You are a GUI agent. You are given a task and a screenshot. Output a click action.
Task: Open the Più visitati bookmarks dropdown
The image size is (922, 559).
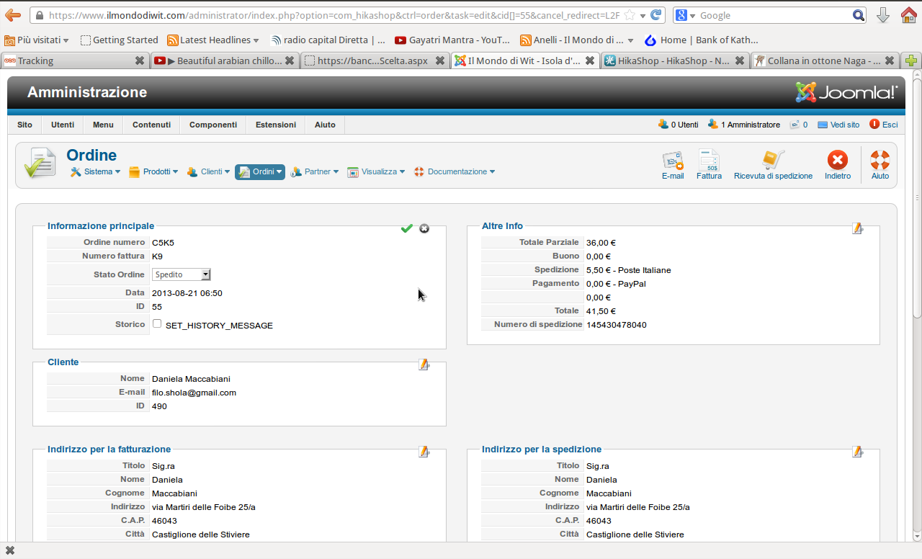point(37,40)
